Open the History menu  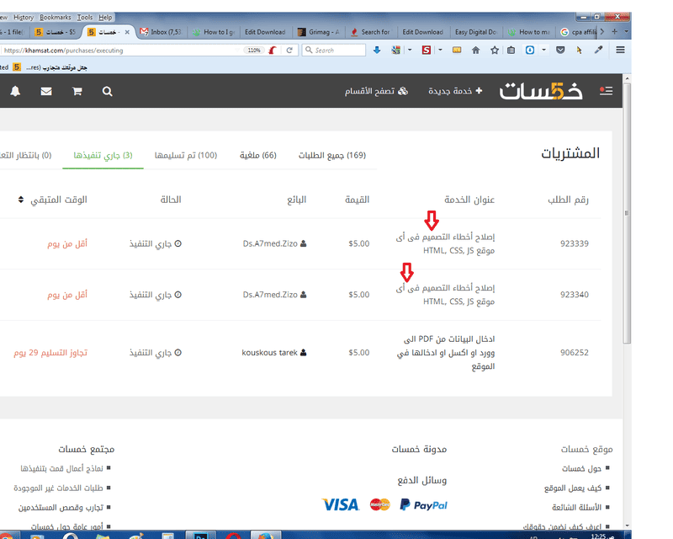tap(24, 17)
